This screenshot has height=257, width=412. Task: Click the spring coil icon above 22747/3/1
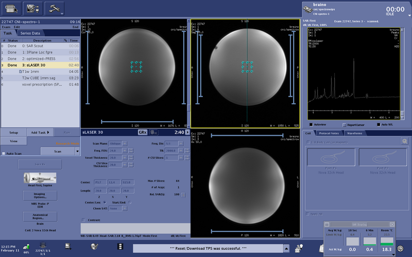[x=43, y=245]
